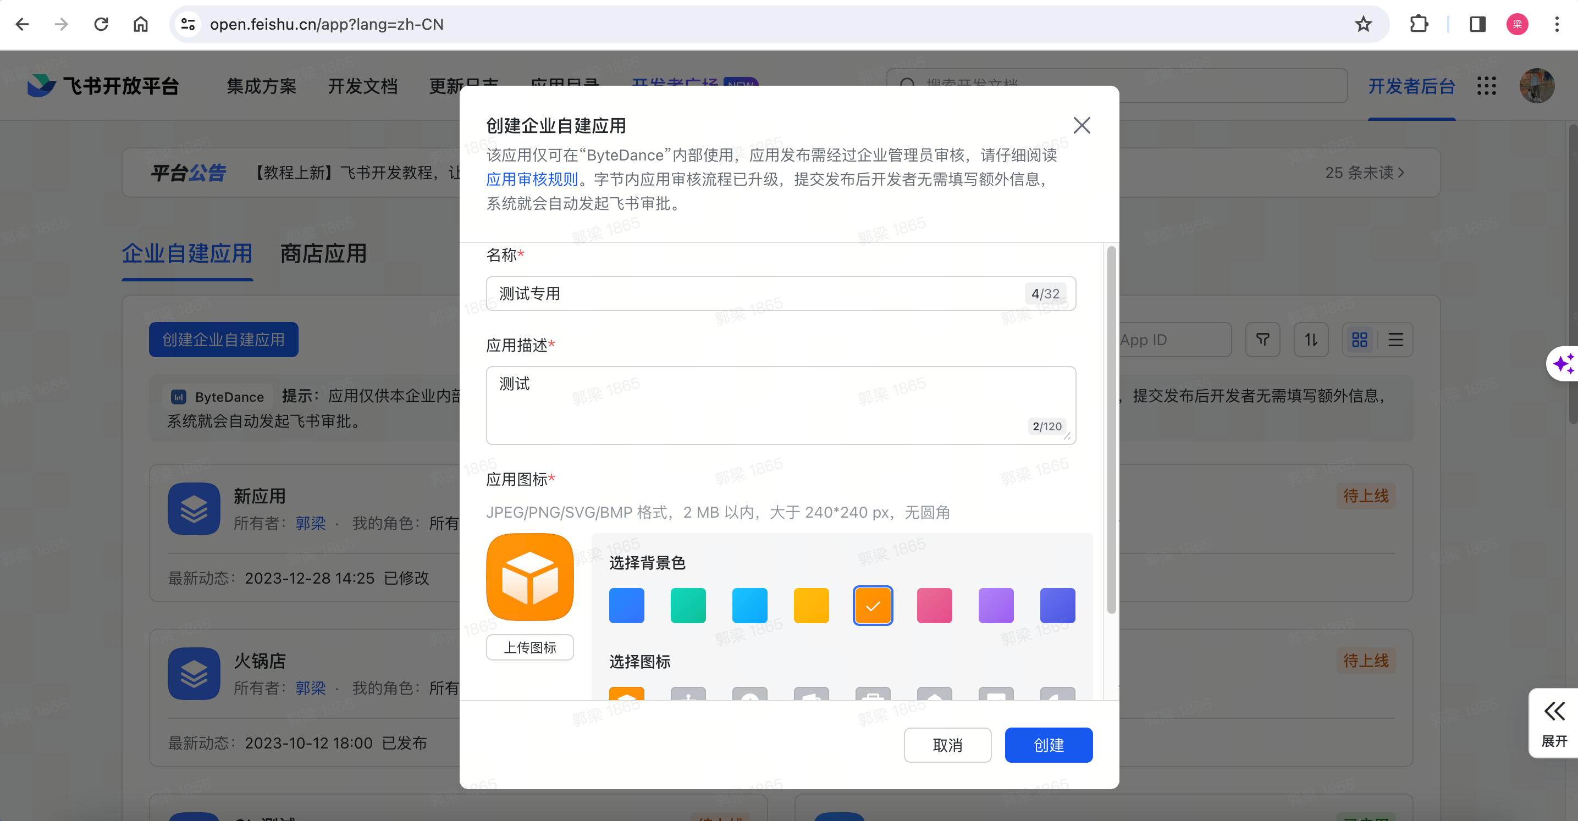
Task: Select the light purple background swatch
Action: (996, 605)
